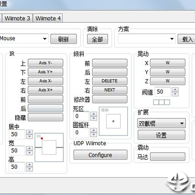This screenshot has width=195, height=195.
Task: Increase the 高 value
Action: (x=29, y=165)
